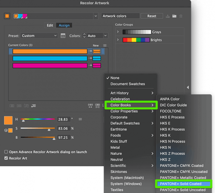
Task: Click the Merge colors into a row icon
Action: click(x=12, y=106)
